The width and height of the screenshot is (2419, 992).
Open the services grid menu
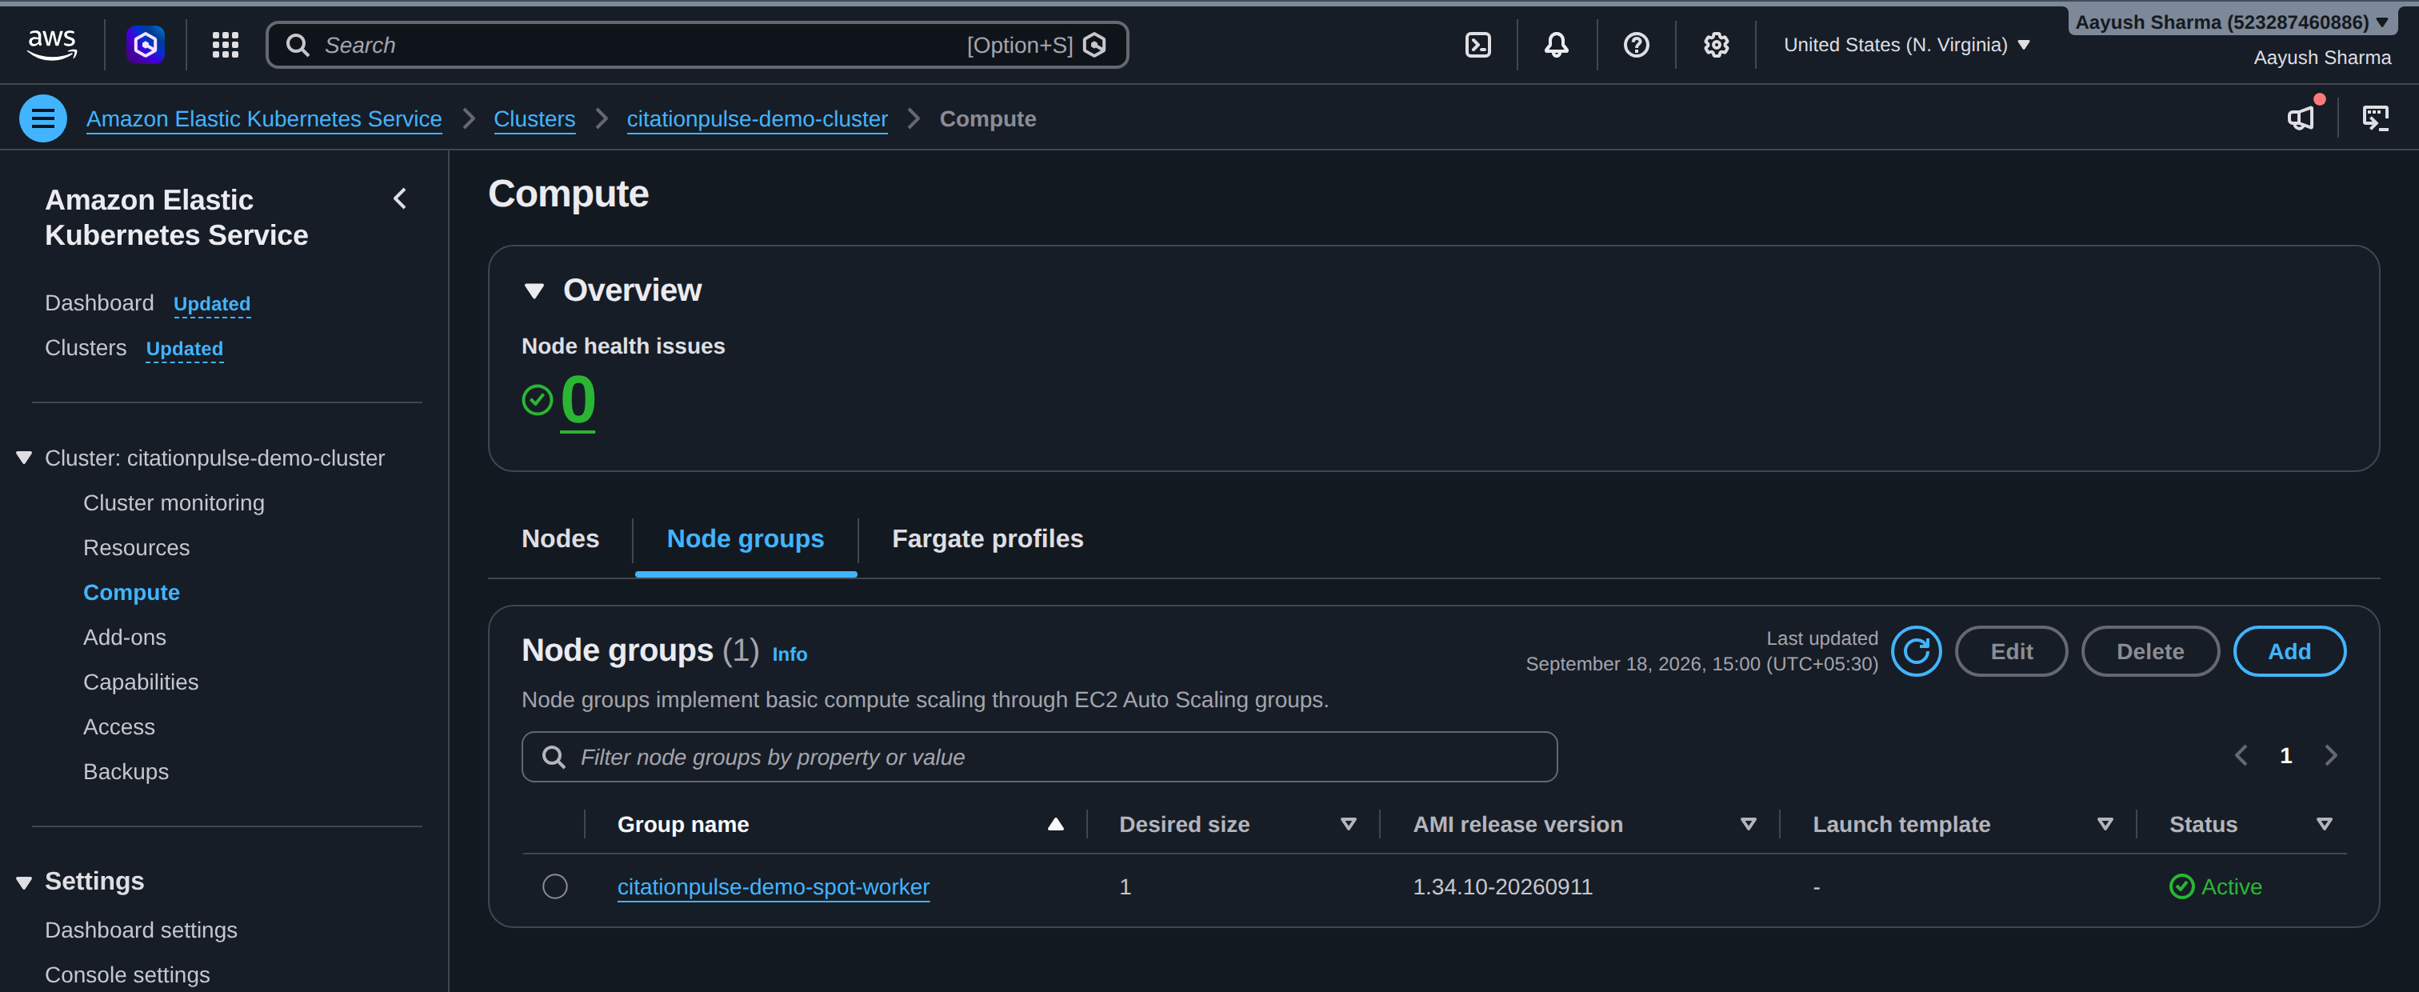[226, 44]
